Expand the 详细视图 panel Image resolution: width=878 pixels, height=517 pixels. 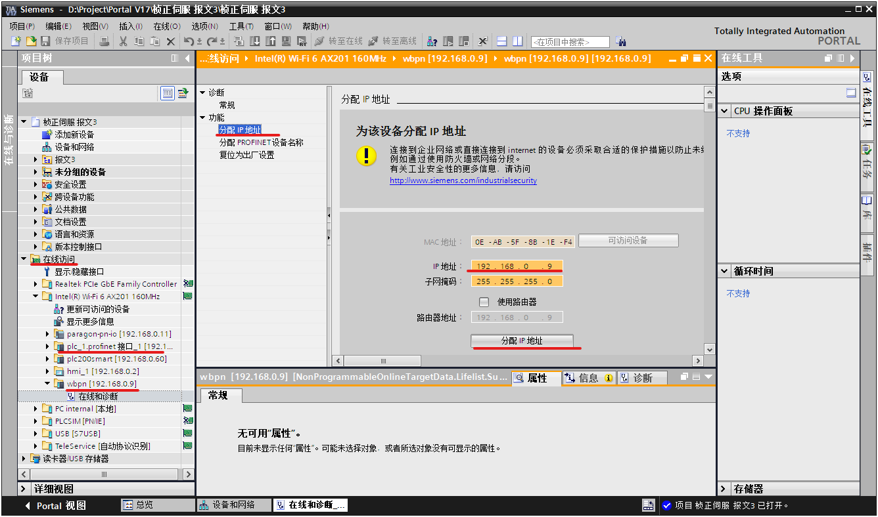tap(24, 489)
